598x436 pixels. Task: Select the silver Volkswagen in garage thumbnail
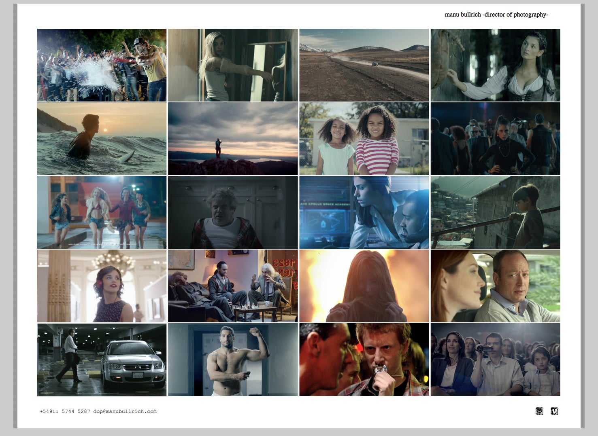coord(102,360)
